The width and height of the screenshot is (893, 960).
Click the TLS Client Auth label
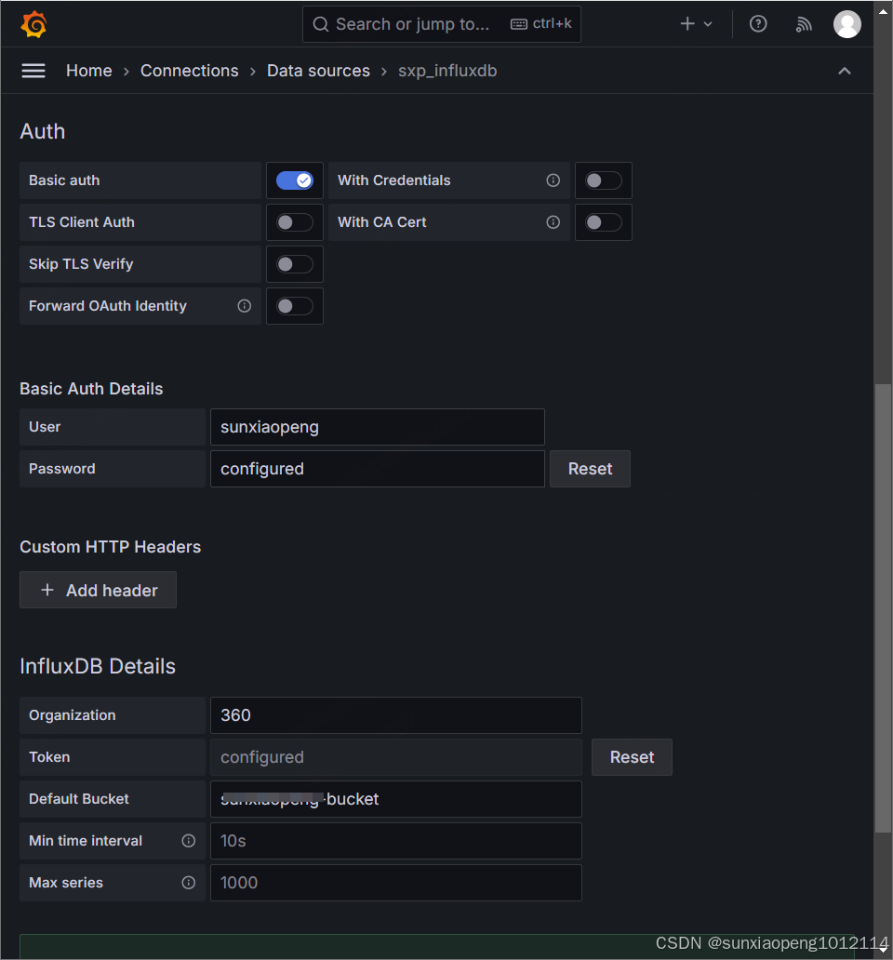pyautogui.click(x=82, y=222)
